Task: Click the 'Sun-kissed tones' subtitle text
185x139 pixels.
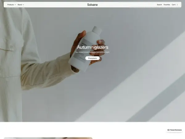Action: [92, 52]
